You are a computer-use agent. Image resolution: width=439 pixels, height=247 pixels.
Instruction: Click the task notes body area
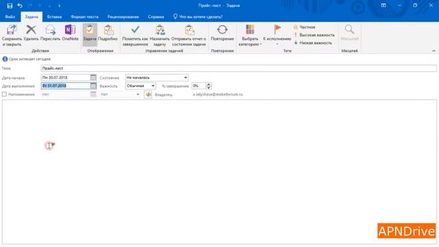tap(219, 172)
